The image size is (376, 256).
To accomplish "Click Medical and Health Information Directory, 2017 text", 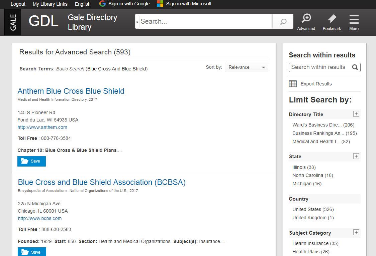I will (57, 99).
